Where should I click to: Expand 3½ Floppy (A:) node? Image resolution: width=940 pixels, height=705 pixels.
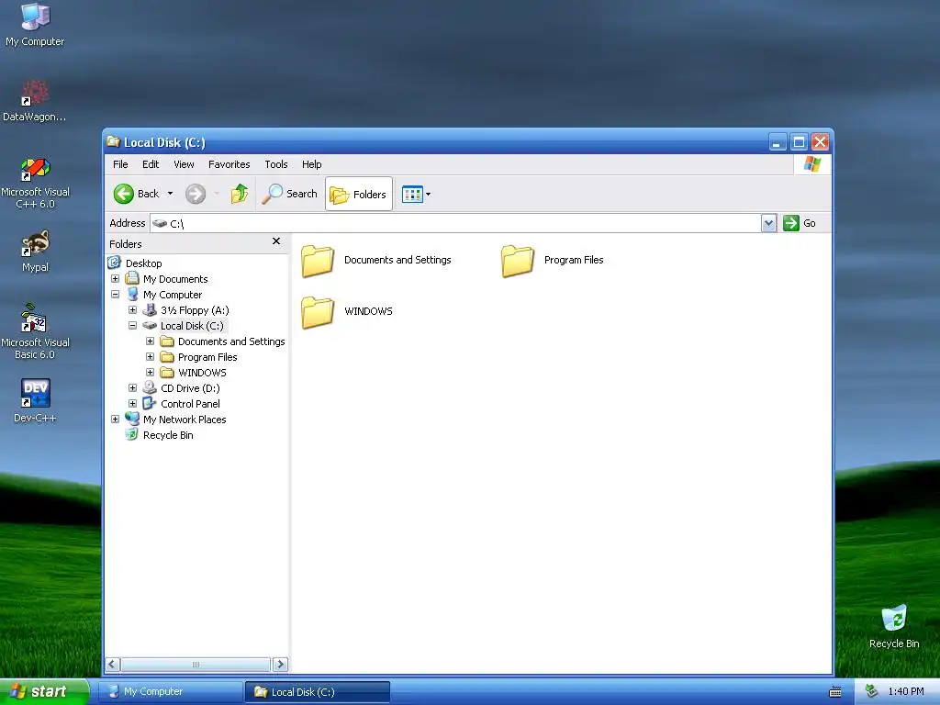132,310
